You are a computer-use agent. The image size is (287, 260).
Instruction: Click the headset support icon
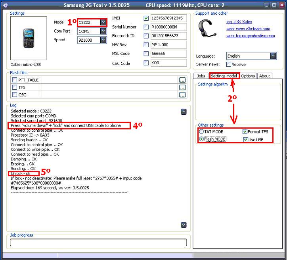click(207, 29)
